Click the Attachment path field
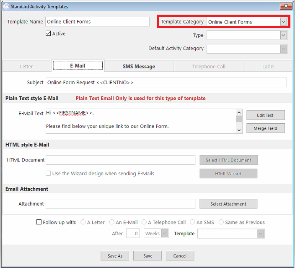 coord(120,204)
